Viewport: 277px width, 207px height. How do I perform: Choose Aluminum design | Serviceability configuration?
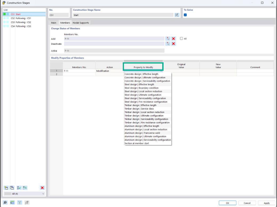pos(148,140)
